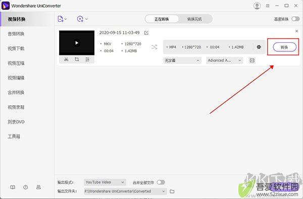Select 合并转换 in the sidebar
The height and width of the screenshot is (199, 303).
(16, 93)
